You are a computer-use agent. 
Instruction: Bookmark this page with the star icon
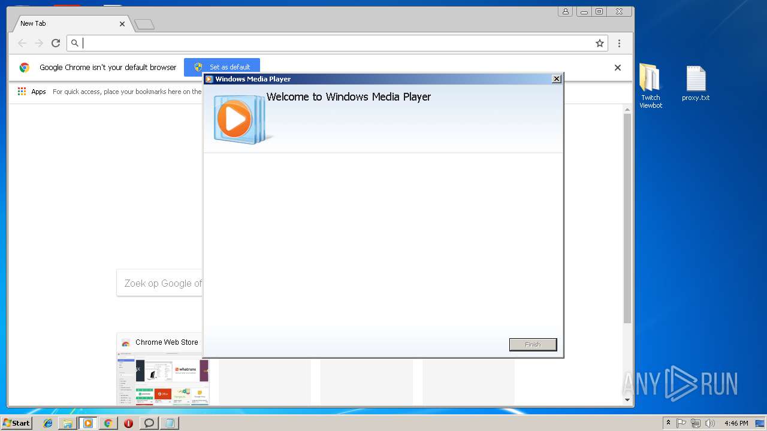[599, 43]
